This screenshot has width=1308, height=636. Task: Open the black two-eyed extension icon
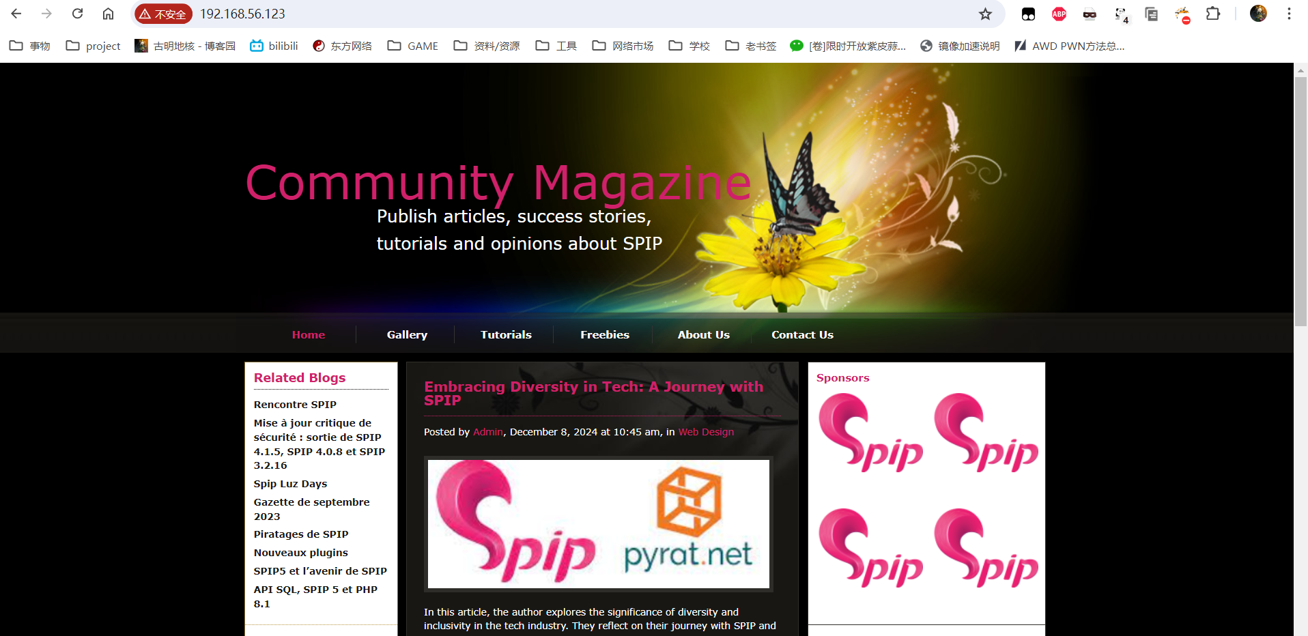(x=1028, y=14)
